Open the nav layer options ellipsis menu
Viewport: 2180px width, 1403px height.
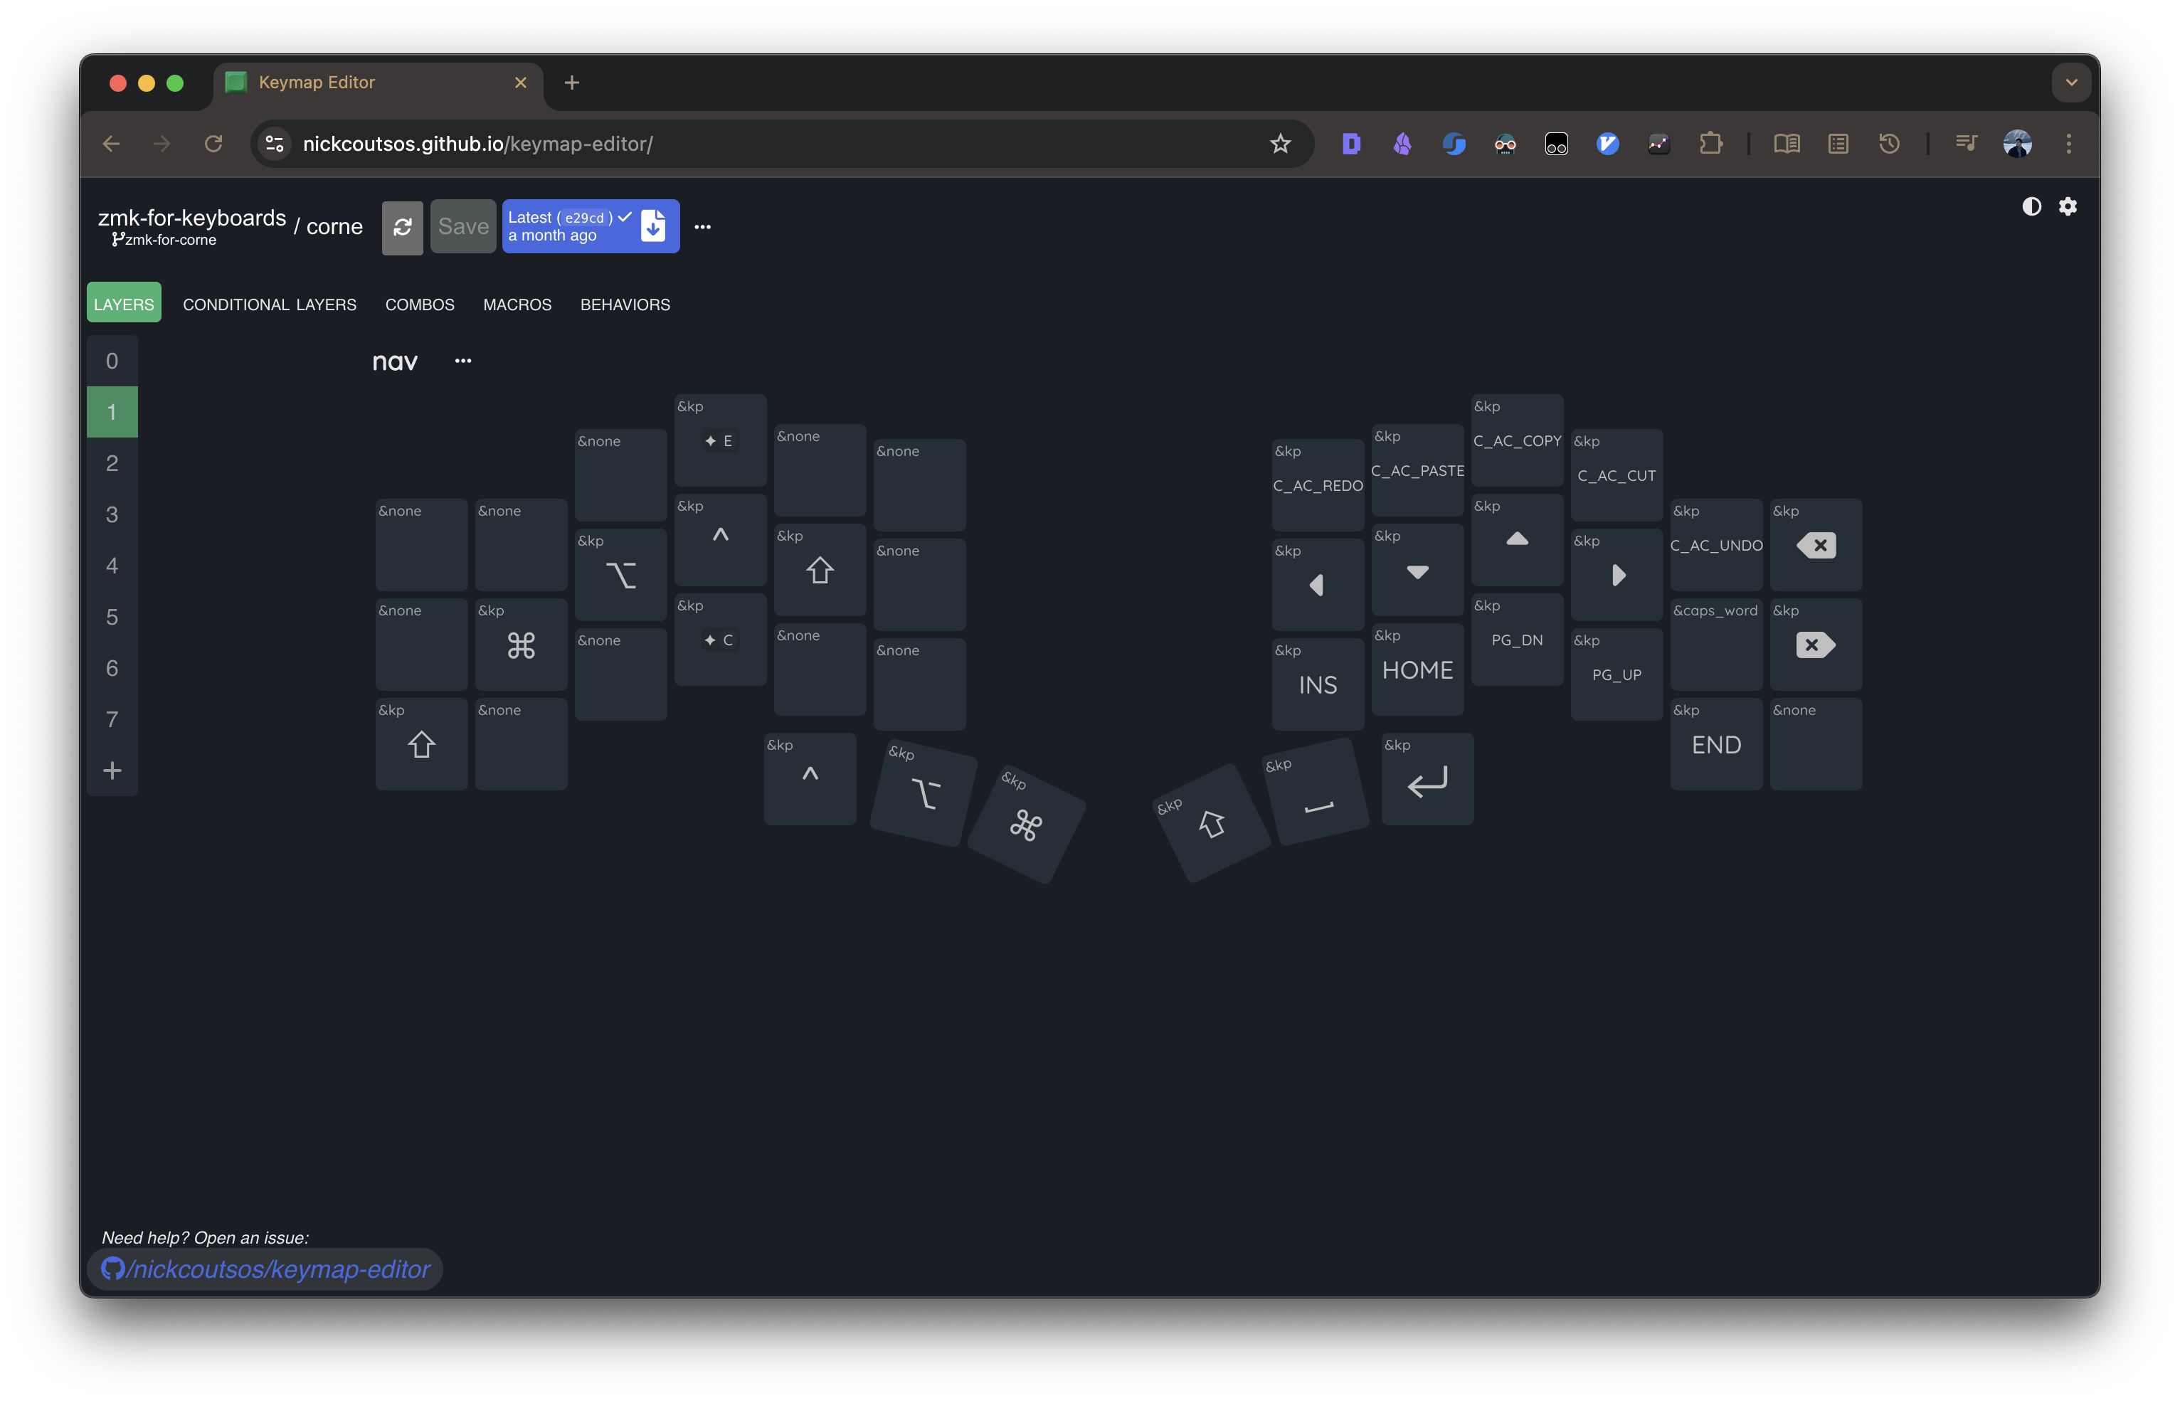pos(462,360)
